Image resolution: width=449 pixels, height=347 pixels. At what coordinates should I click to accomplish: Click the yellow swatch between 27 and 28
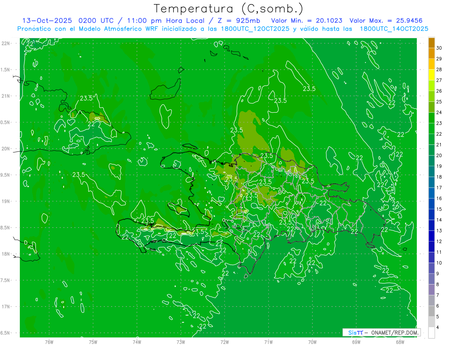pyautogui.click(x=431, y=75)
